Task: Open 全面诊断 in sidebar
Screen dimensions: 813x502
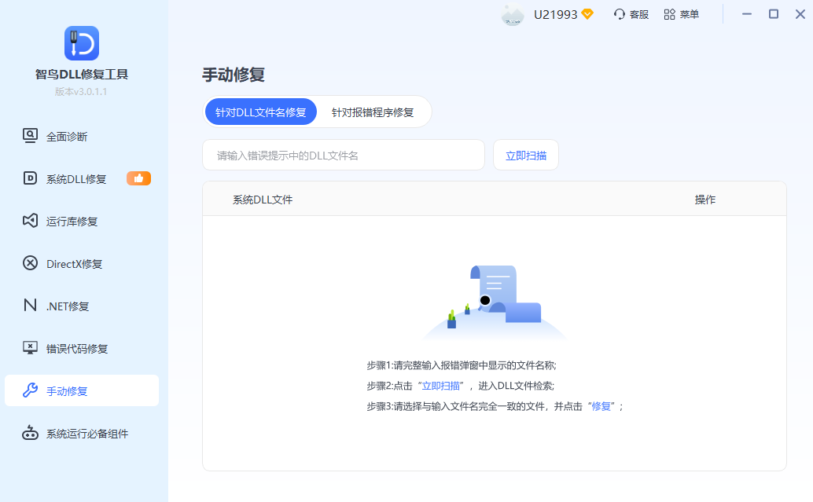Action: [82, 136]
